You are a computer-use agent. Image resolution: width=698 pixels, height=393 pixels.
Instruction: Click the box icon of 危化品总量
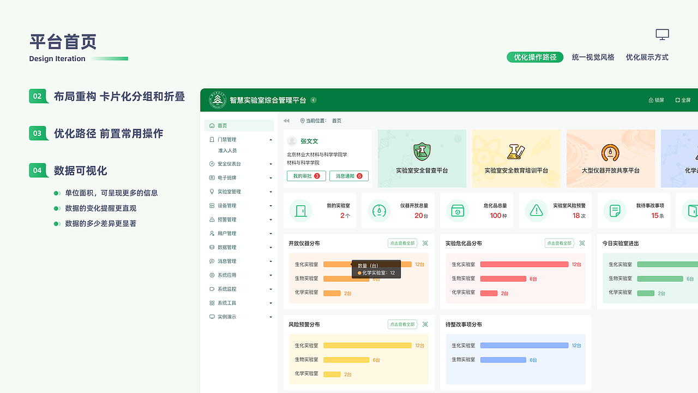pos(458,210)
